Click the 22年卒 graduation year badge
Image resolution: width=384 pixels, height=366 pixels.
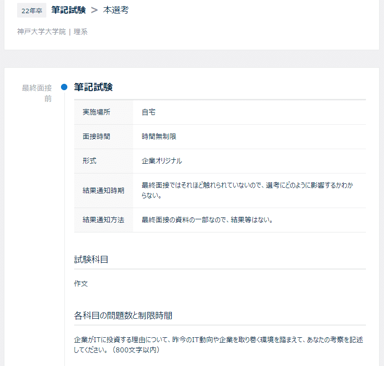pos(32,11)
